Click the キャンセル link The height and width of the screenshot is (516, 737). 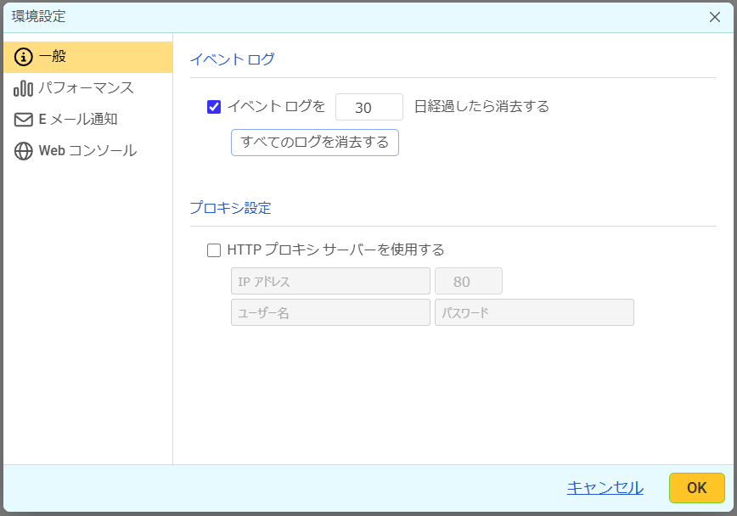[x=605, y=488]
